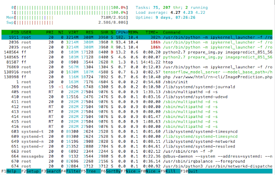Screen dimensions: 275x175
Task: Choose F8 Nice plus
Action: click(151, 171)
